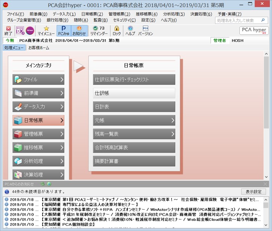This screenshot has width=272, height=231.
Task: Click the main panel vertical scrollbar
Action: [x=266, y=92]
